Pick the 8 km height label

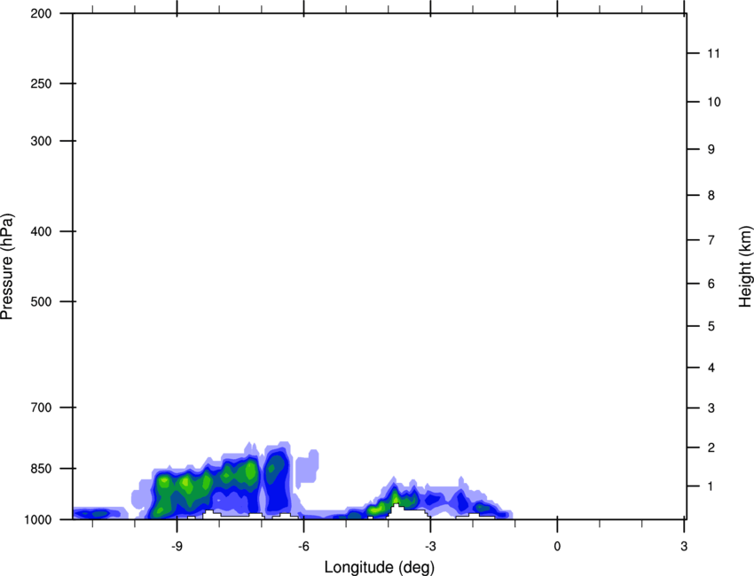[711, 196]
